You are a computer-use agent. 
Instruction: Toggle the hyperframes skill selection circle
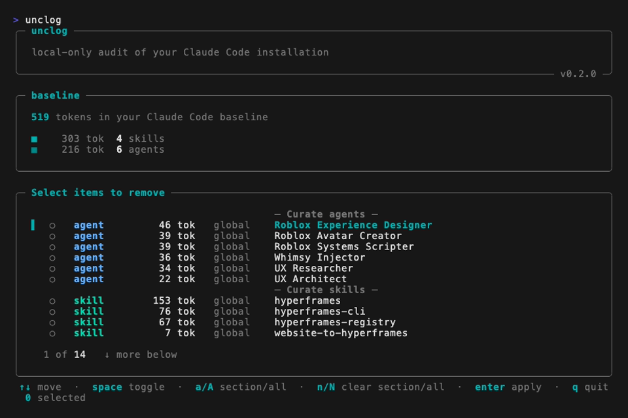point(52,300)
